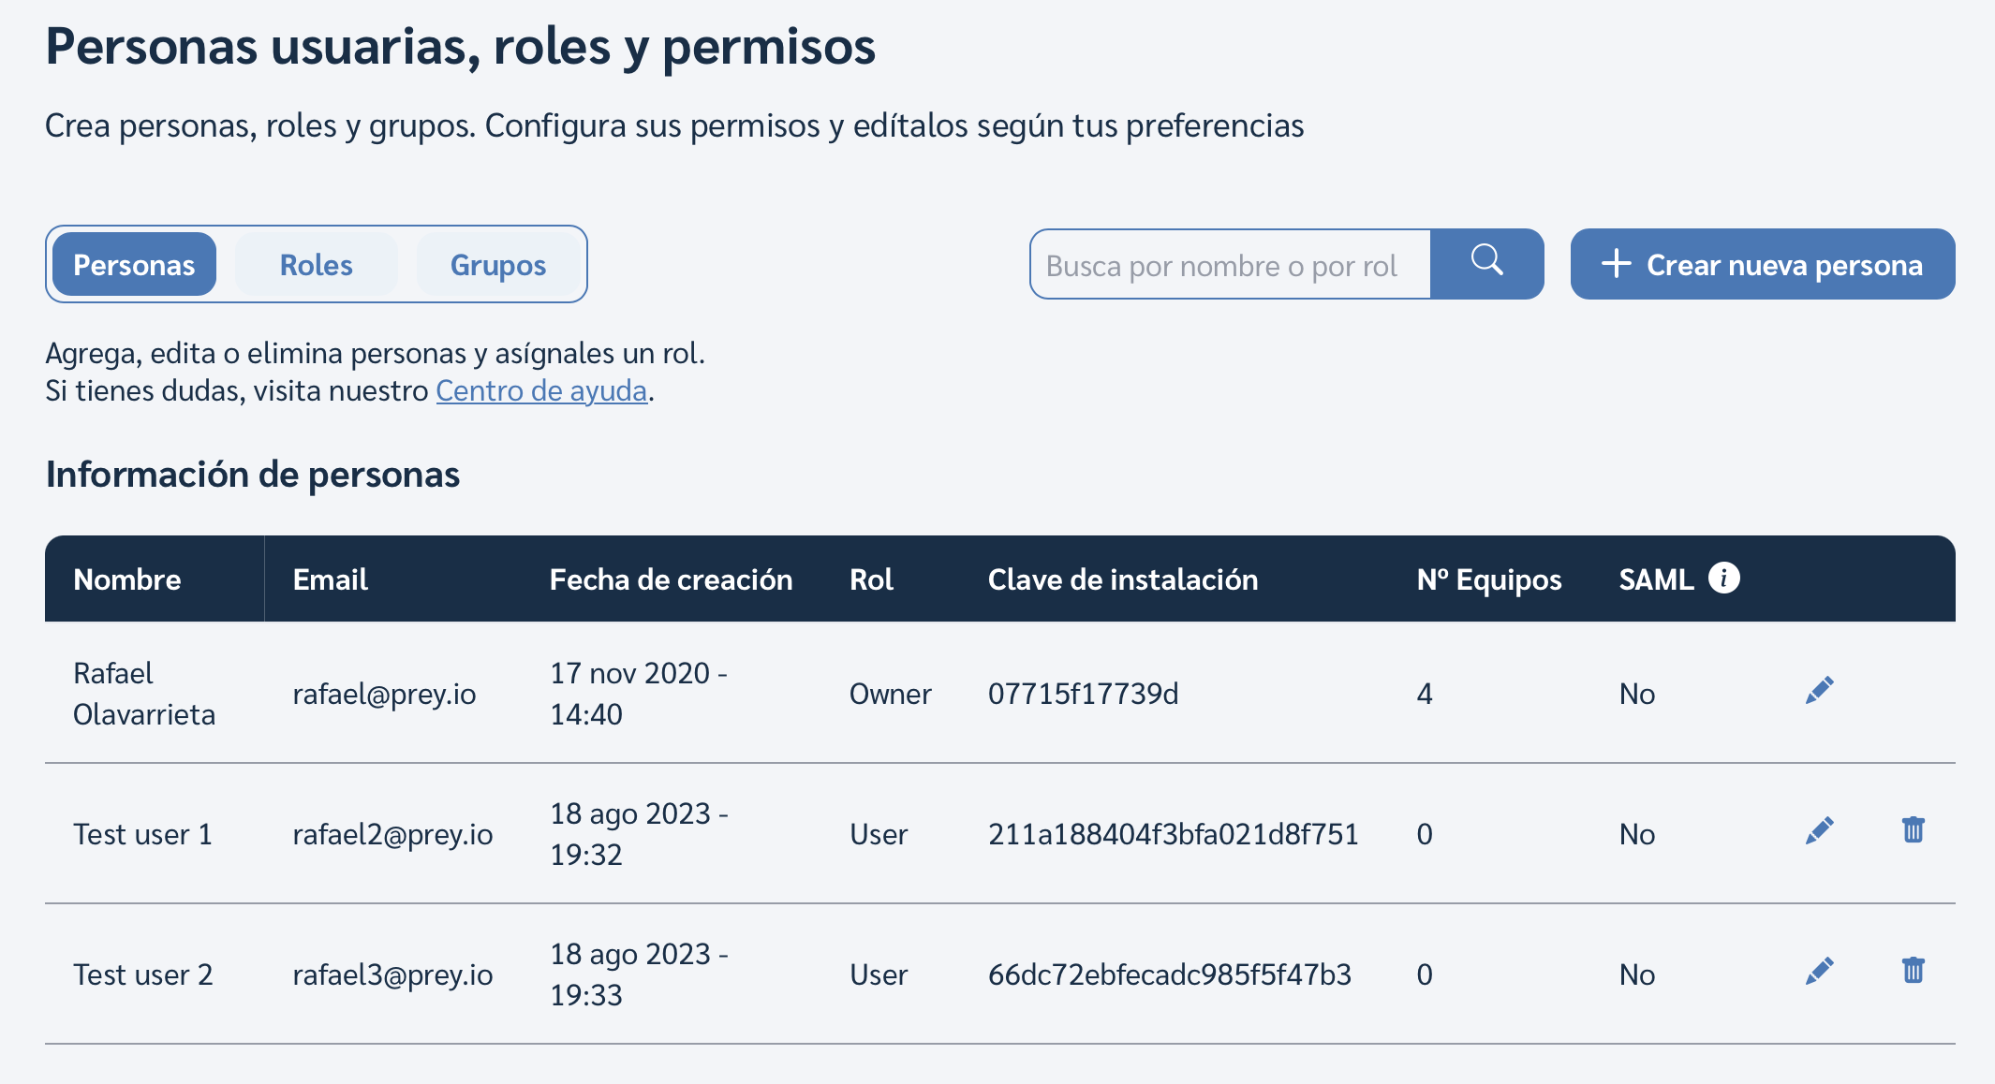1995x1084 pixels.
Task: Switch to the Roles tab
Action: (x=317, y=265)
